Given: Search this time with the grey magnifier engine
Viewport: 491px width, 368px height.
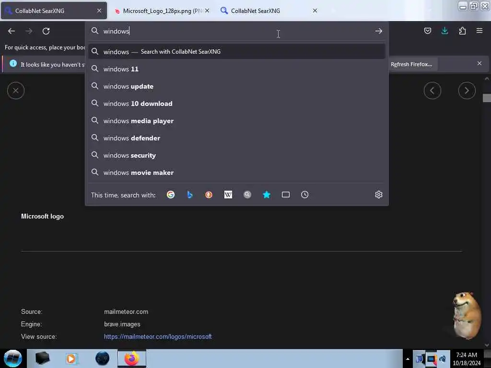Looking at the screenshot, I should [x=247, y=195].
